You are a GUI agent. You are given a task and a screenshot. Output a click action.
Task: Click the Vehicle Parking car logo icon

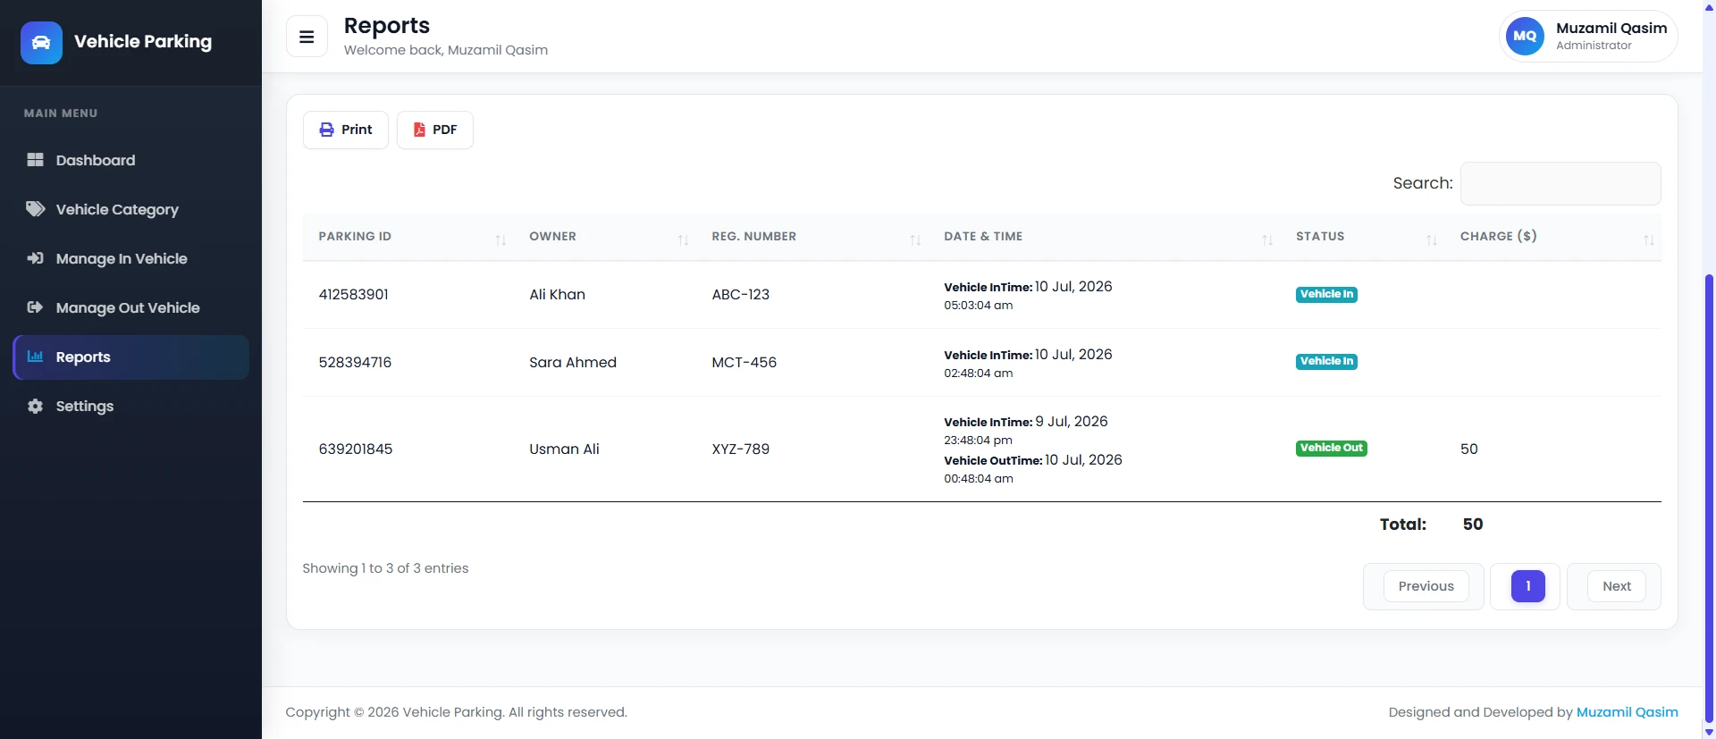pos(41,43)
